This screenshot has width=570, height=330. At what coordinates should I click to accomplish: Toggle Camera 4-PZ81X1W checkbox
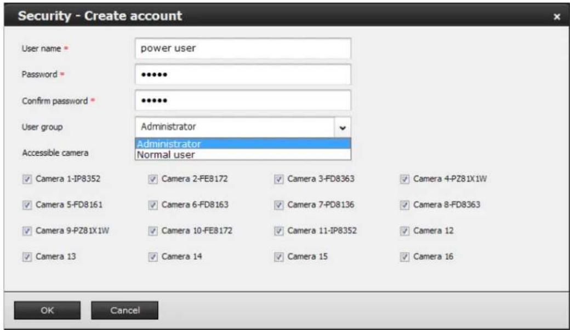(404, 179)
